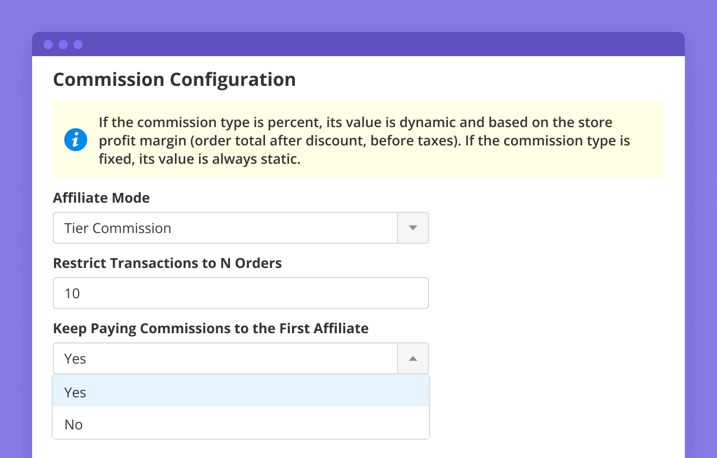Click the Commission Configuration heading
The image size is (717, 458).
174,80
